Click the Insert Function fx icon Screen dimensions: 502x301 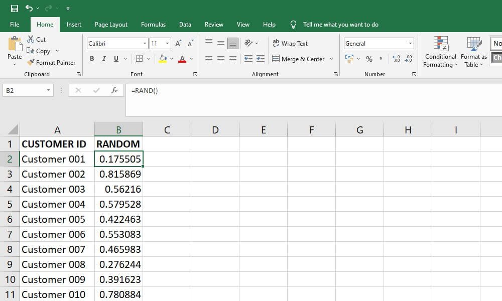(x=114, y=90)
